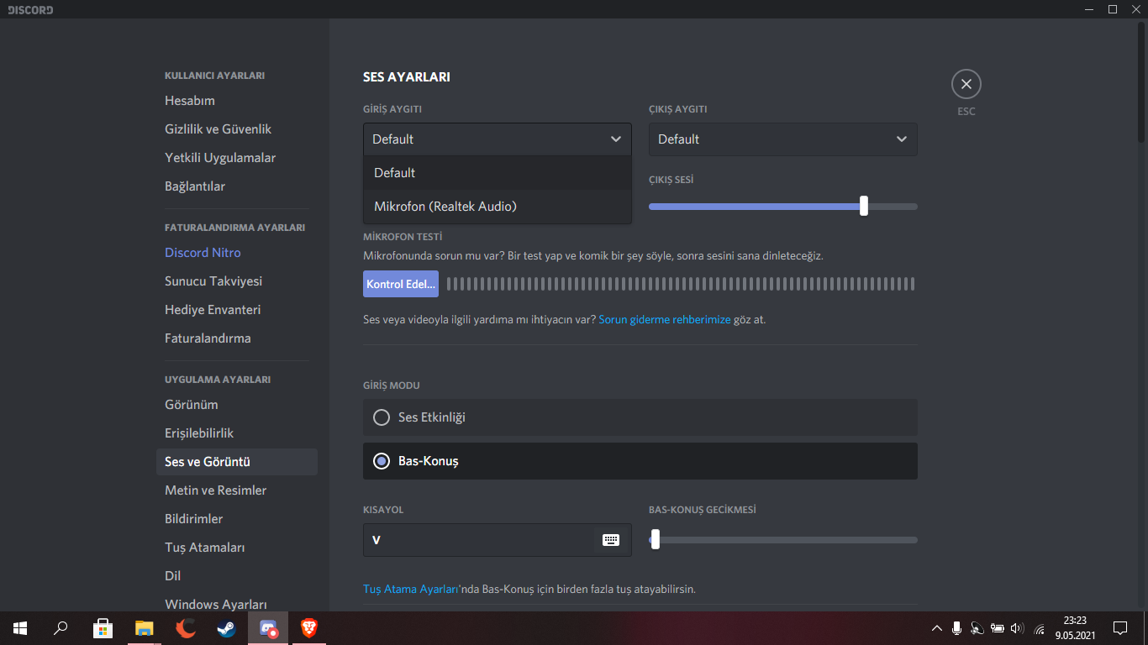Open Brave browser from the taskbar

pyautogui.click(x=309, y=628)
